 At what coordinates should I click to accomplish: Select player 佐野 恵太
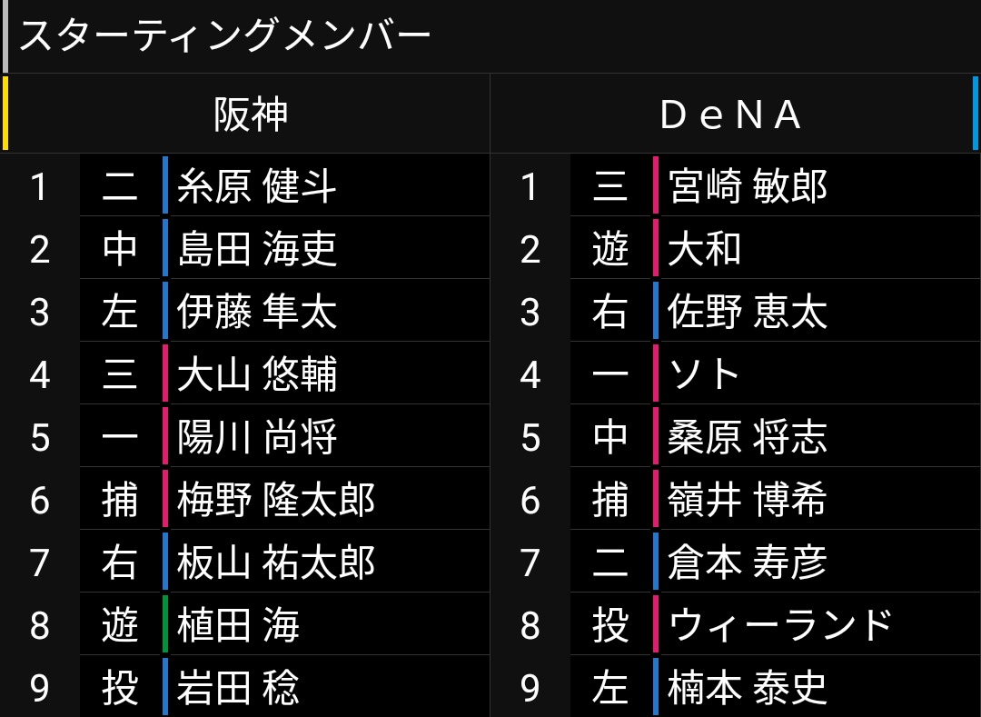(x=748, y=312)
